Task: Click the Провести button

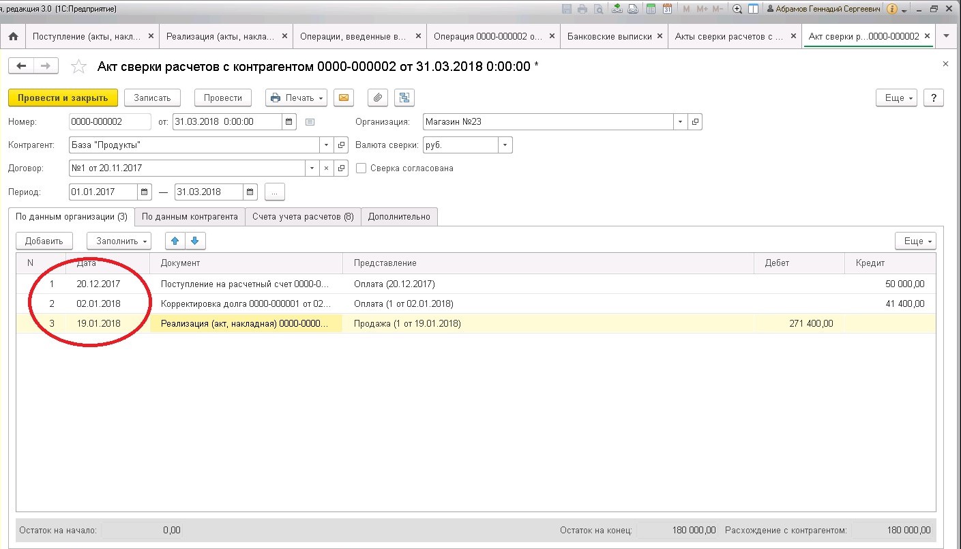Action: (x=223, y=98)
